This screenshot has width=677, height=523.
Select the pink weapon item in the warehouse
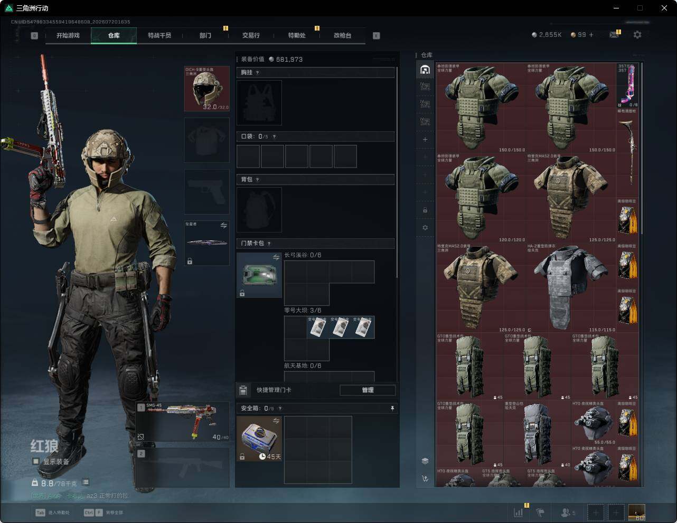point(627,85)
